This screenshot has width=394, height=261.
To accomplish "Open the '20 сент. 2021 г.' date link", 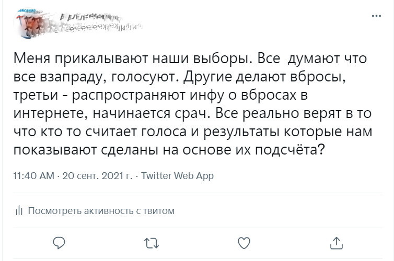I will [97, 176].
